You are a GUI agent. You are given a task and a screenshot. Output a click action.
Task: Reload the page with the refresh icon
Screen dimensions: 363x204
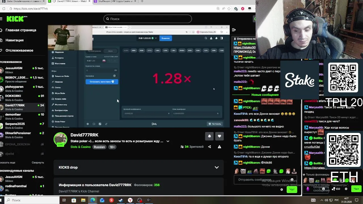click(4, 8)
